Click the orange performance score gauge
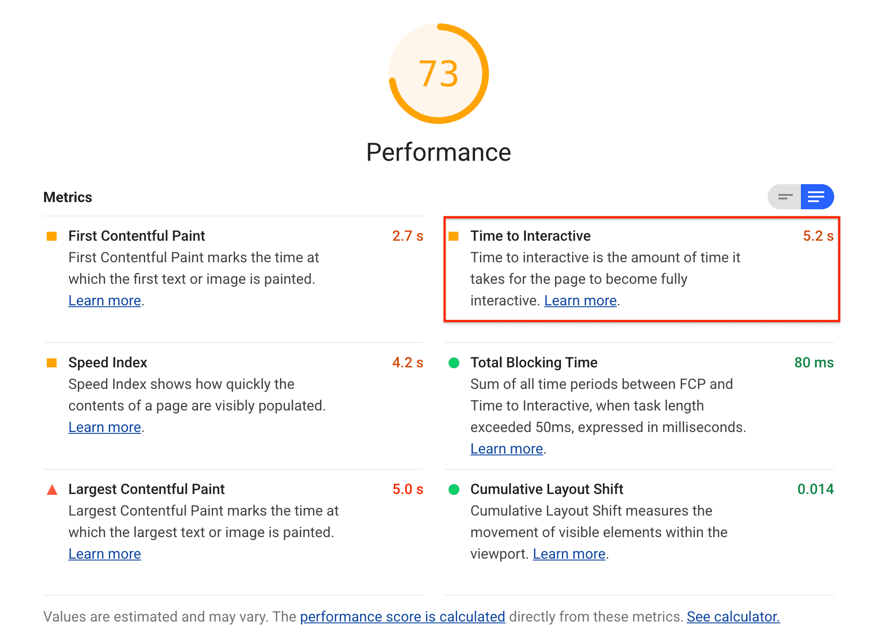 [439, 74]
